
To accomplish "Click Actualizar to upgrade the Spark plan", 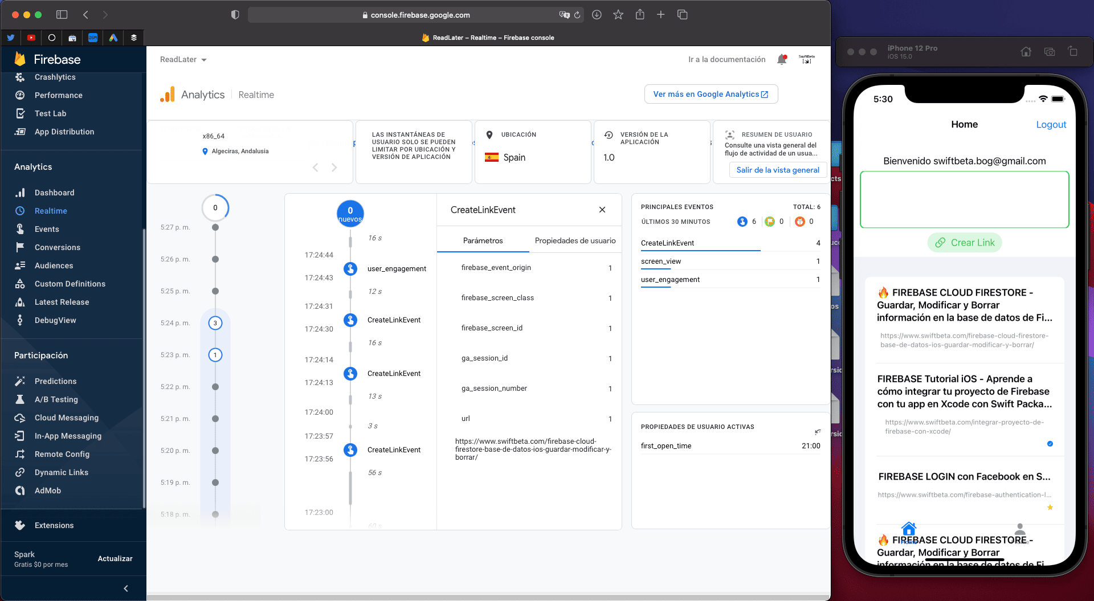I will point(115,558).
